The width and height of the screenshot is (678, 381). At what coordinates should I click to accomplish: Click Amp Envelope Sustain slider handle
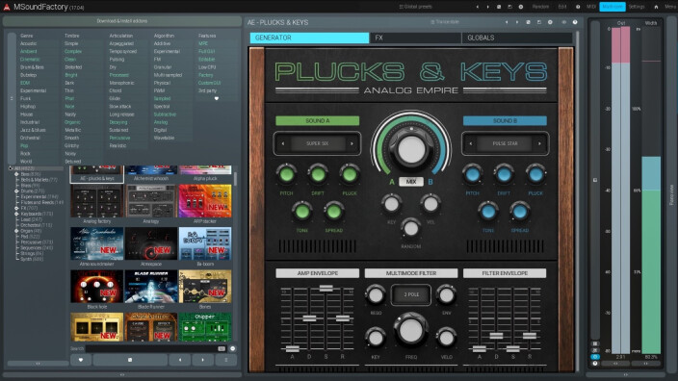point(326,288)
